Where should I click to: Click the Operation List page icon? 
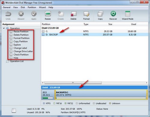[x=7, y=61]
